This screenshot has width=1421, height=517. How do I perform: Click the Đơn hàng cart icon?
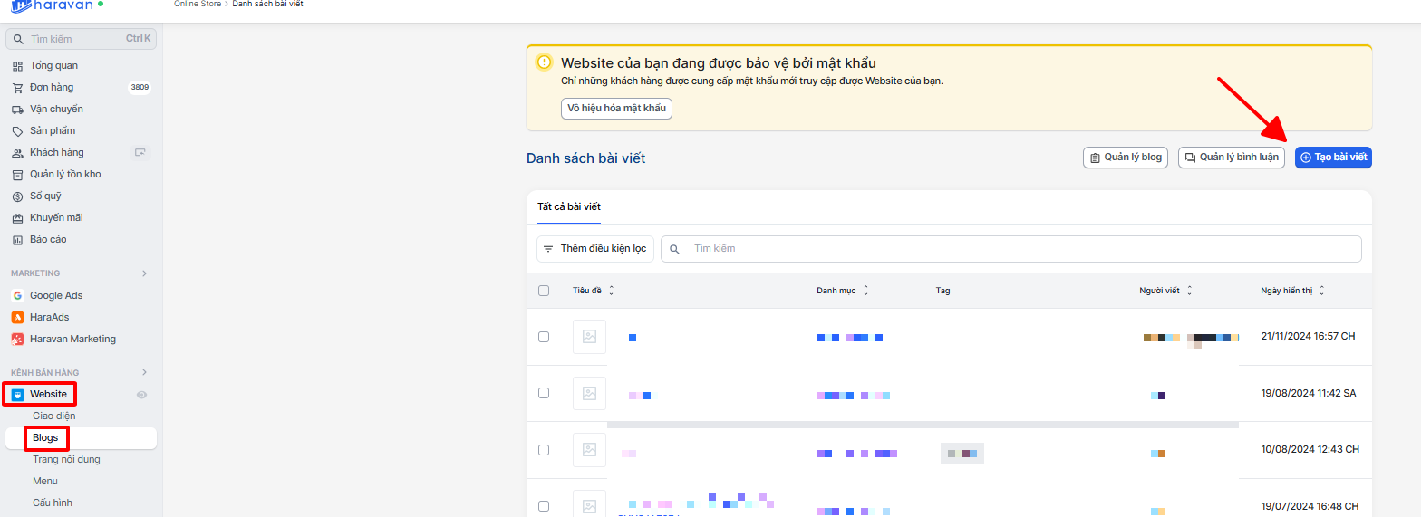(x=17, y=88)
